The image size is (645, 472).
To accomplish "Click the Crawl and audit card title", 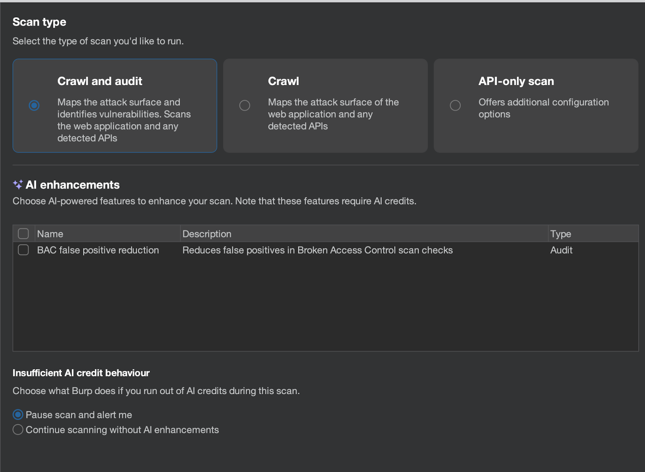I will (100, 81).
